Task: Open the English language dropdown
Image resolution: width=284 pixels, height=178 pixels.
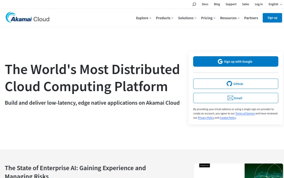Action: coord(275,4)
